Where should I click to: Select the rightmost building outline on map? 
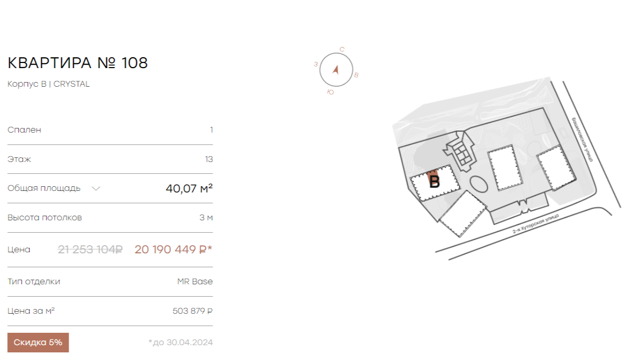coord(556,165)
